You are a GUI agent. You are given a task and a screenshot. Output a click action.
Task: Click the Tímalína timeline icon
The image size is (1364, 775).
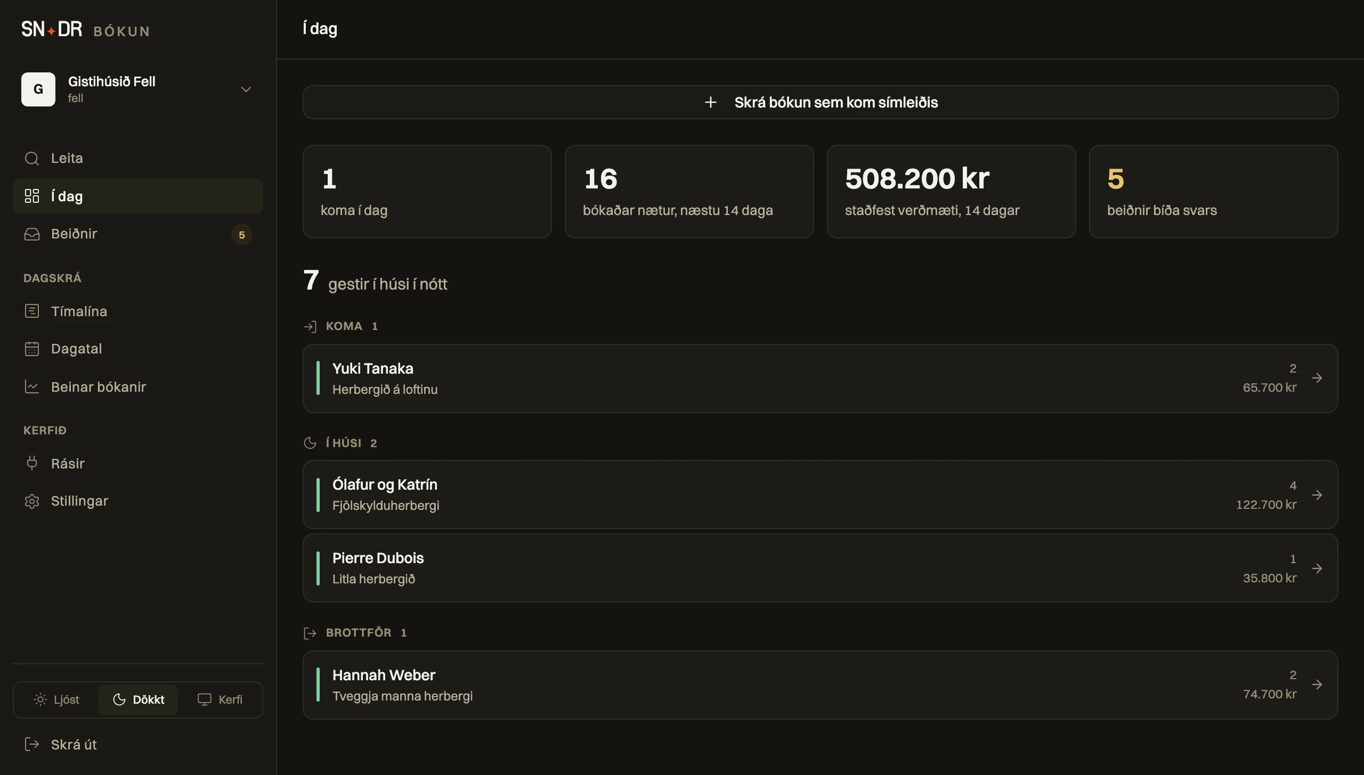point(32,311)
